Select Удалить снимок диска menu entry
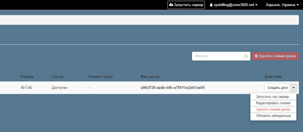 [273, 109]
